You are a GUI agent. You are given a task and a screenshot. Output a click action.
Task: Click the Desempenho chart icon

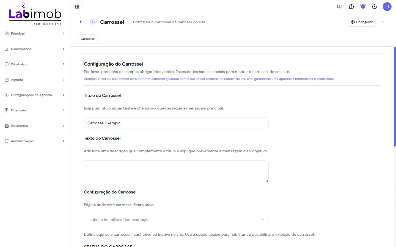[7, 49]
